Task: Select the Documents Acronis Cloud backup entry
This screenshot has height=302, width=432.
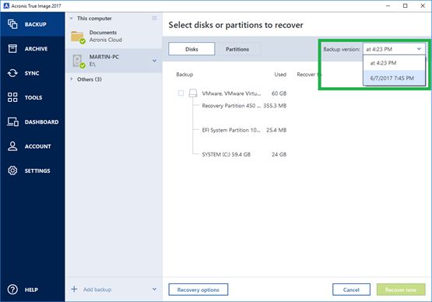Action: tap(114, 37)
